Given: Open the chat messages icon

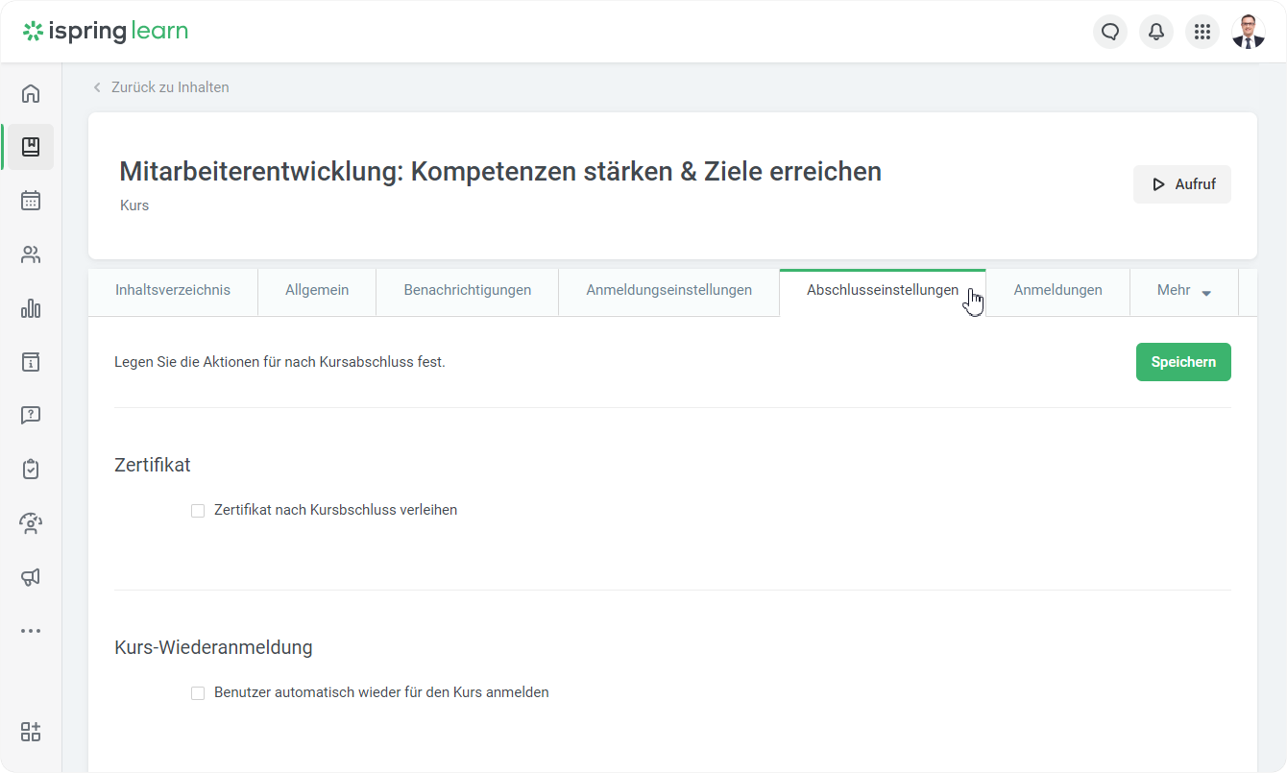Looking at the screenshot, I should click(1110, 32).
